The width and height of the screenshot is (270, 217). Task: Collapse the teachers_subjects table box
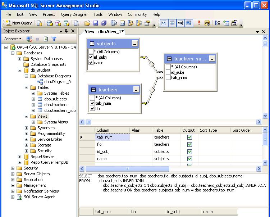click(x=212, y=59)
